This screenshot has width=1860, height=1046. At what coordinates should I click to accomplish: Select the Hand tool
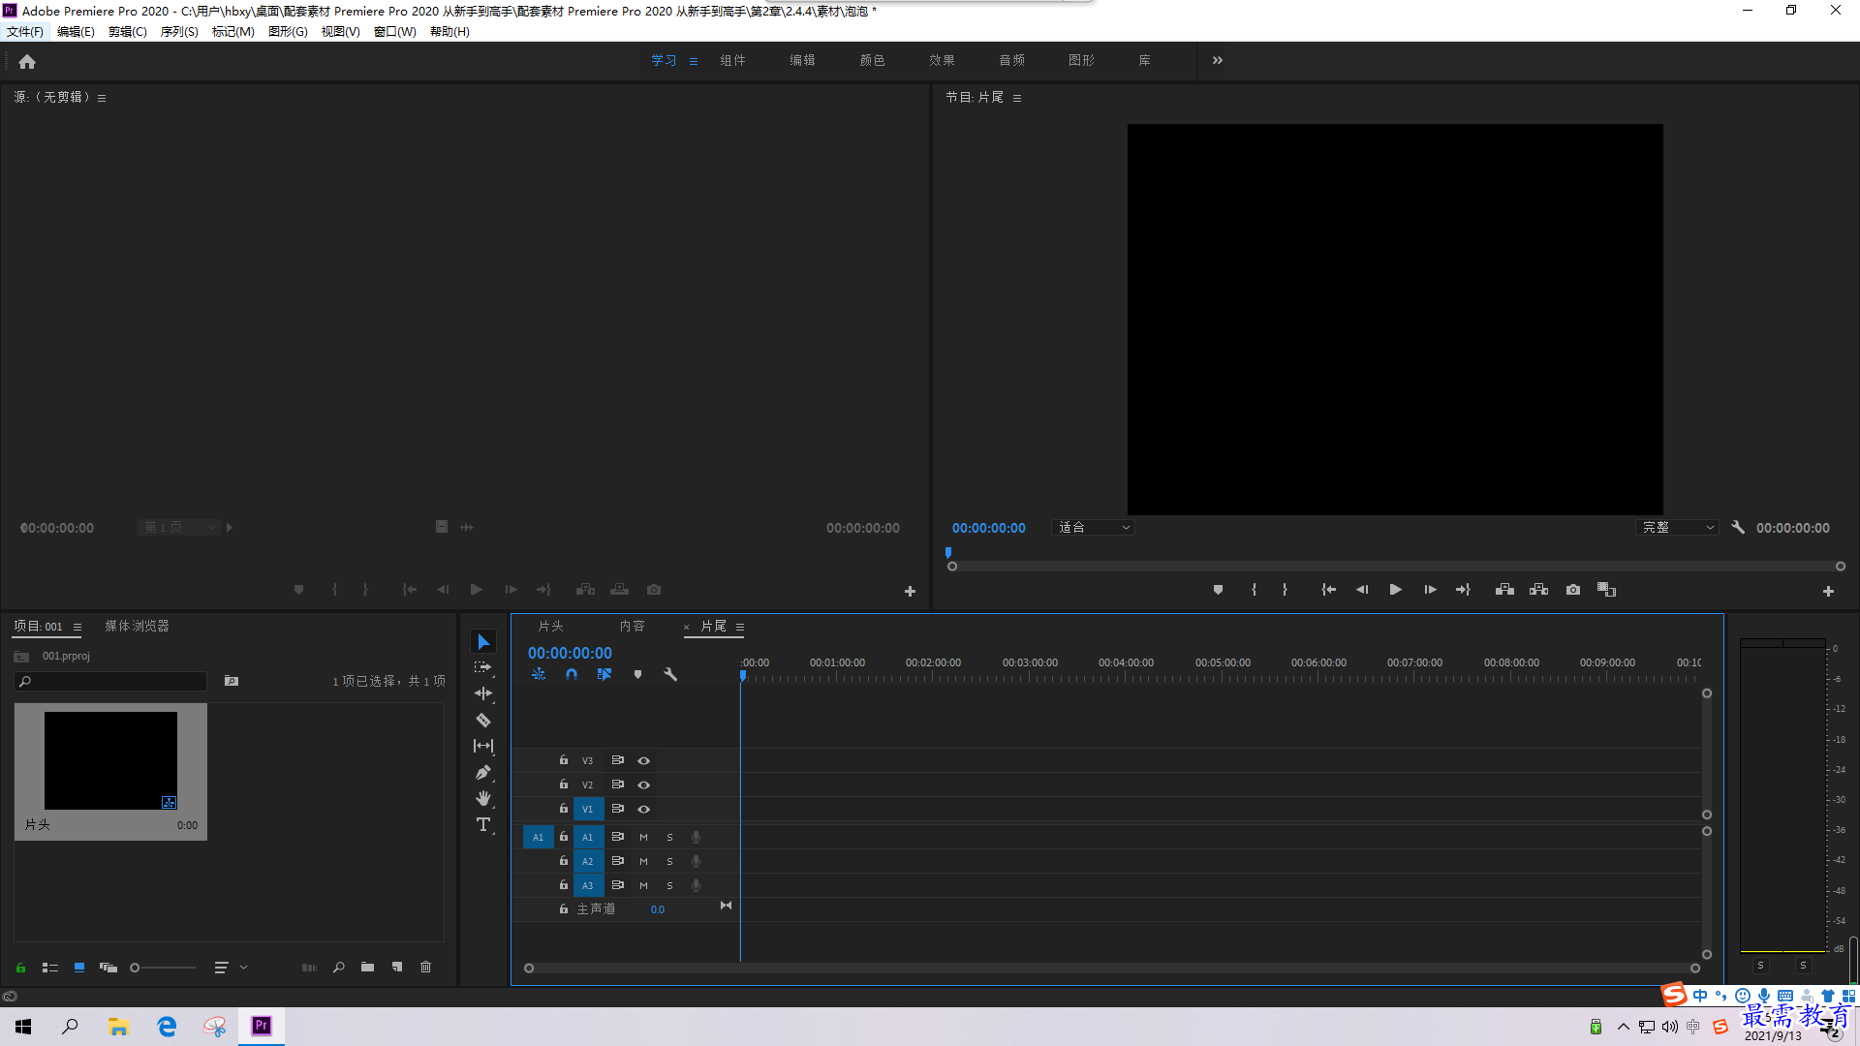coord(483,798)
